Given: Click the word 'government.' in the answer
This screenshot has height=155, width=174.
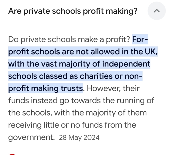Looking at the screenshot, I should pyautogui.click(x=31, y=137).
